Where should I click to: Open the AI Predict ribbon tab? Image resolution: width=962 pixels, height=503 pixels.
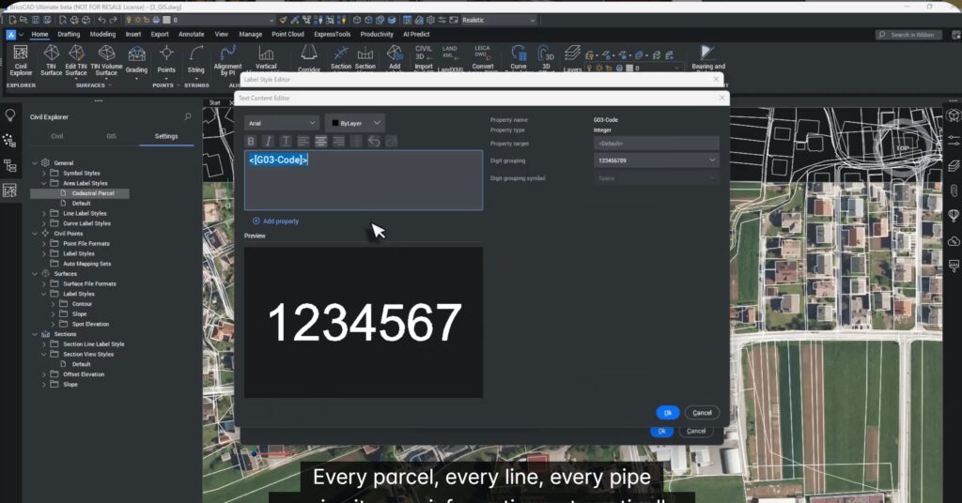pyautogui.click(x=416, y=35)
